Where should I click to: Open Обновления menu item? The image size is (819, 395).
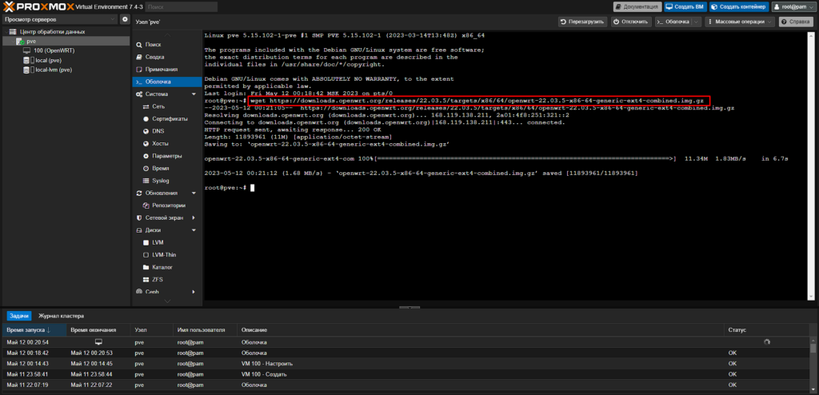pyautogui.click(x=162, y=194)
